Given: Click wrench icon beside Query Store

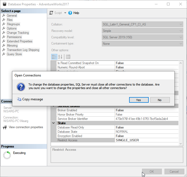Looking at the screenshot, I should pyautogui.click(x=4, y=54).
